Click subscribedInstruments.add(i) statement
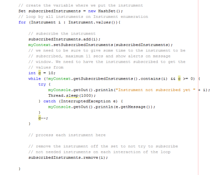 [x=64, y=39]
